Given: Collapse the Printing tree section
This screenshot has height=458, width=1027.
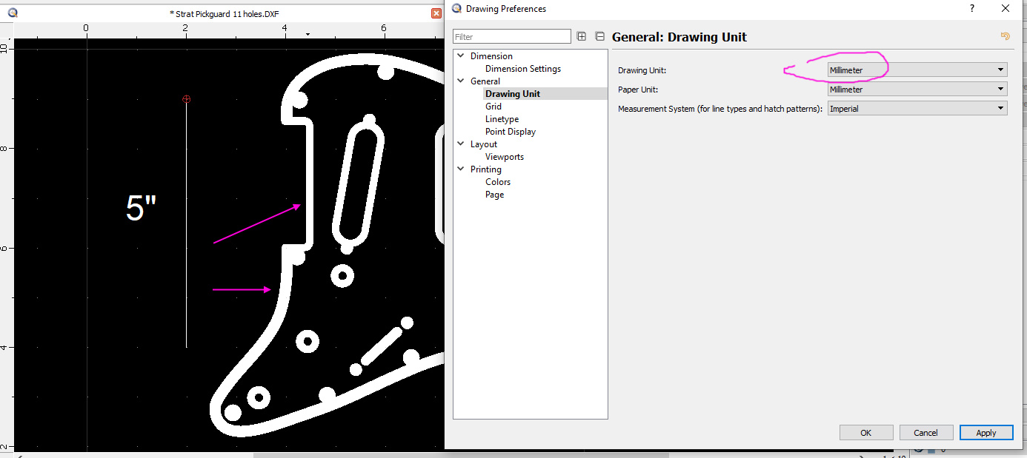Looking at the screenshot, I should 461,169.
